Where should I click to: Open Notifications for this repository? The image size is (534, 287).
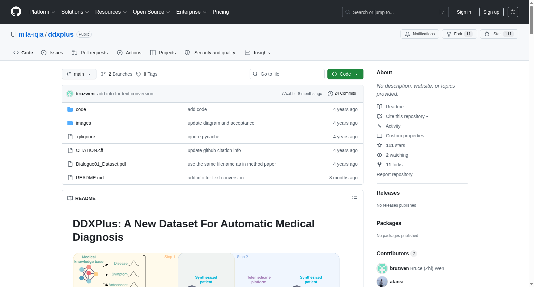(420, 34)
